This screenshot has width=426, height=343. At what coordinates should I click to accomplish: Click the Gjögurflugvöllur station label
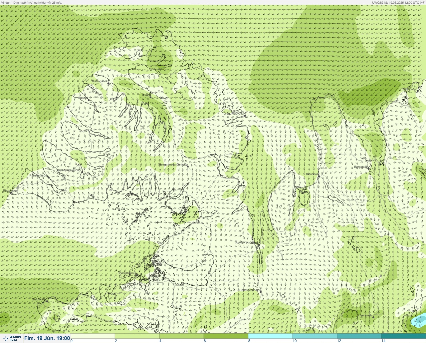click(x=234, y=114)
